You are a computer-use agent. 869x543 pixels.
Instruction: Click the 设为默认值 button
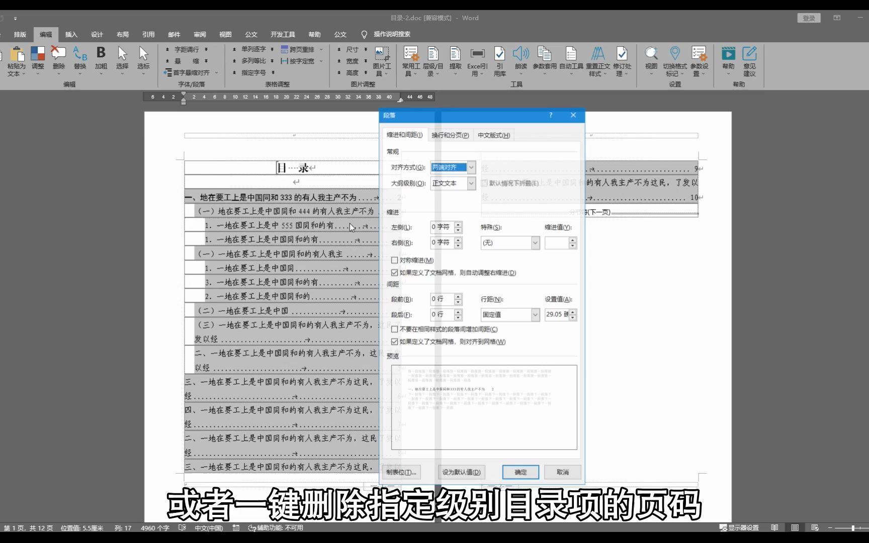461,472
